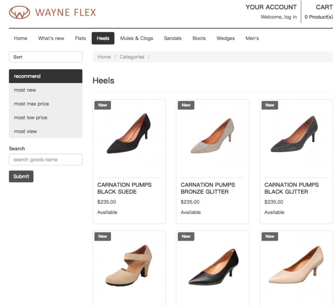The image size is (336, 306).
Task: Click the Wayne Flex logo icon
Action: pyautogui.click(x=19, y=12)
